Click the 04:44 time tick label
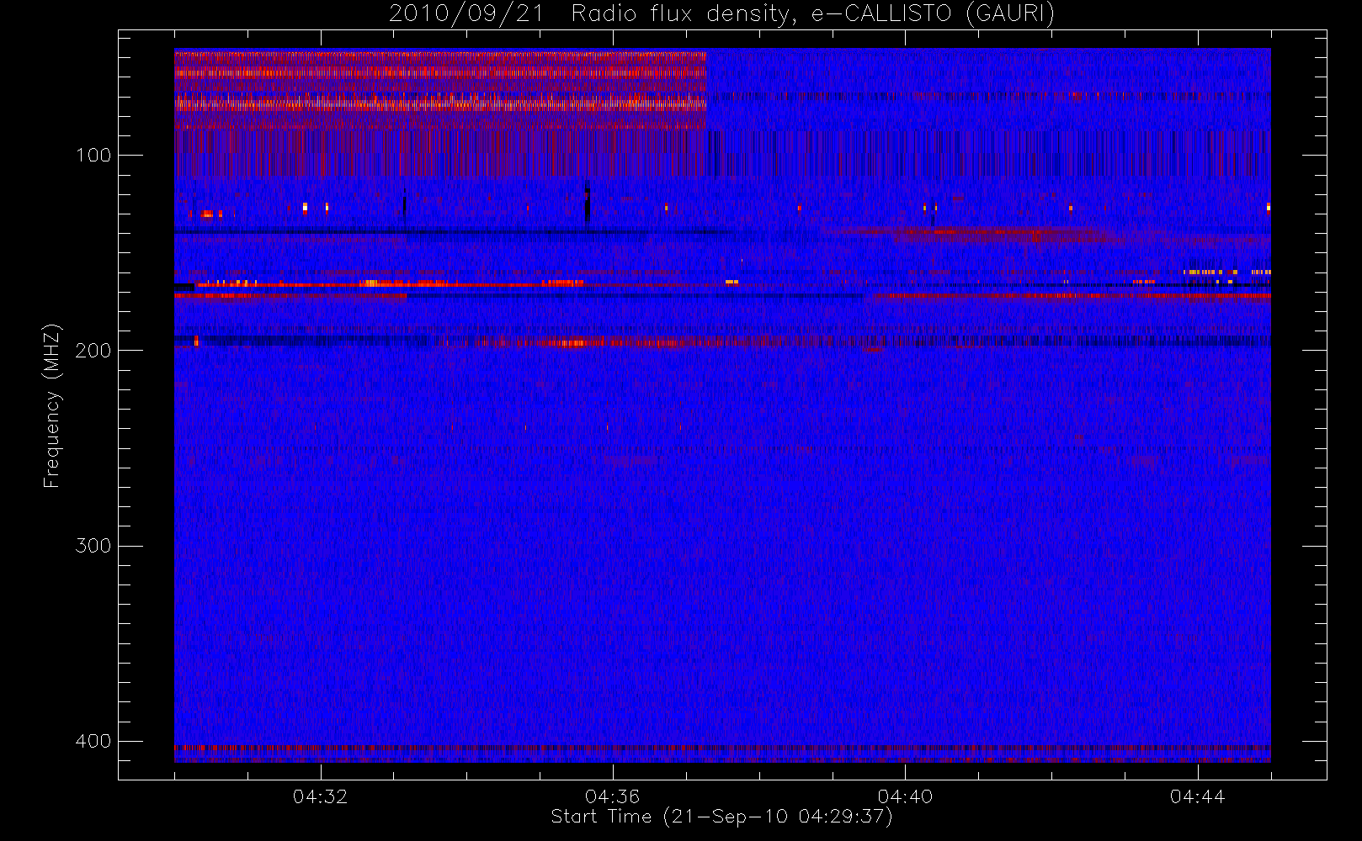The height and width of the screenshot is (841, 1362). coord(1197,796)
